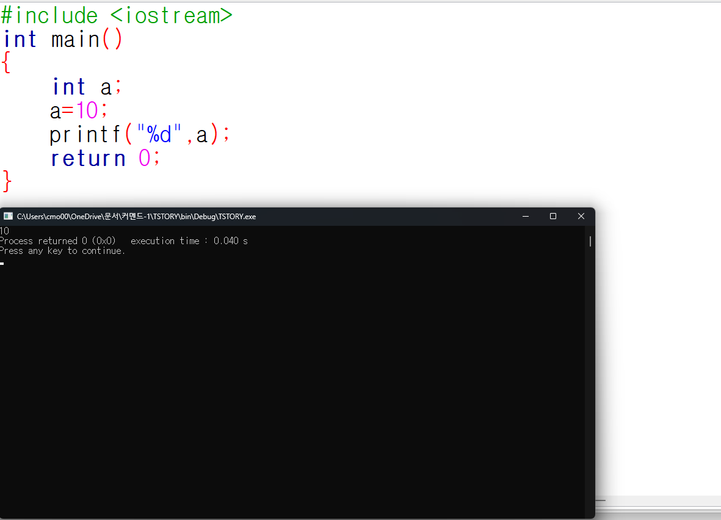Click the console window's app icon
The width and height of the screenshot is (721, 520).
tap(8, 216)
